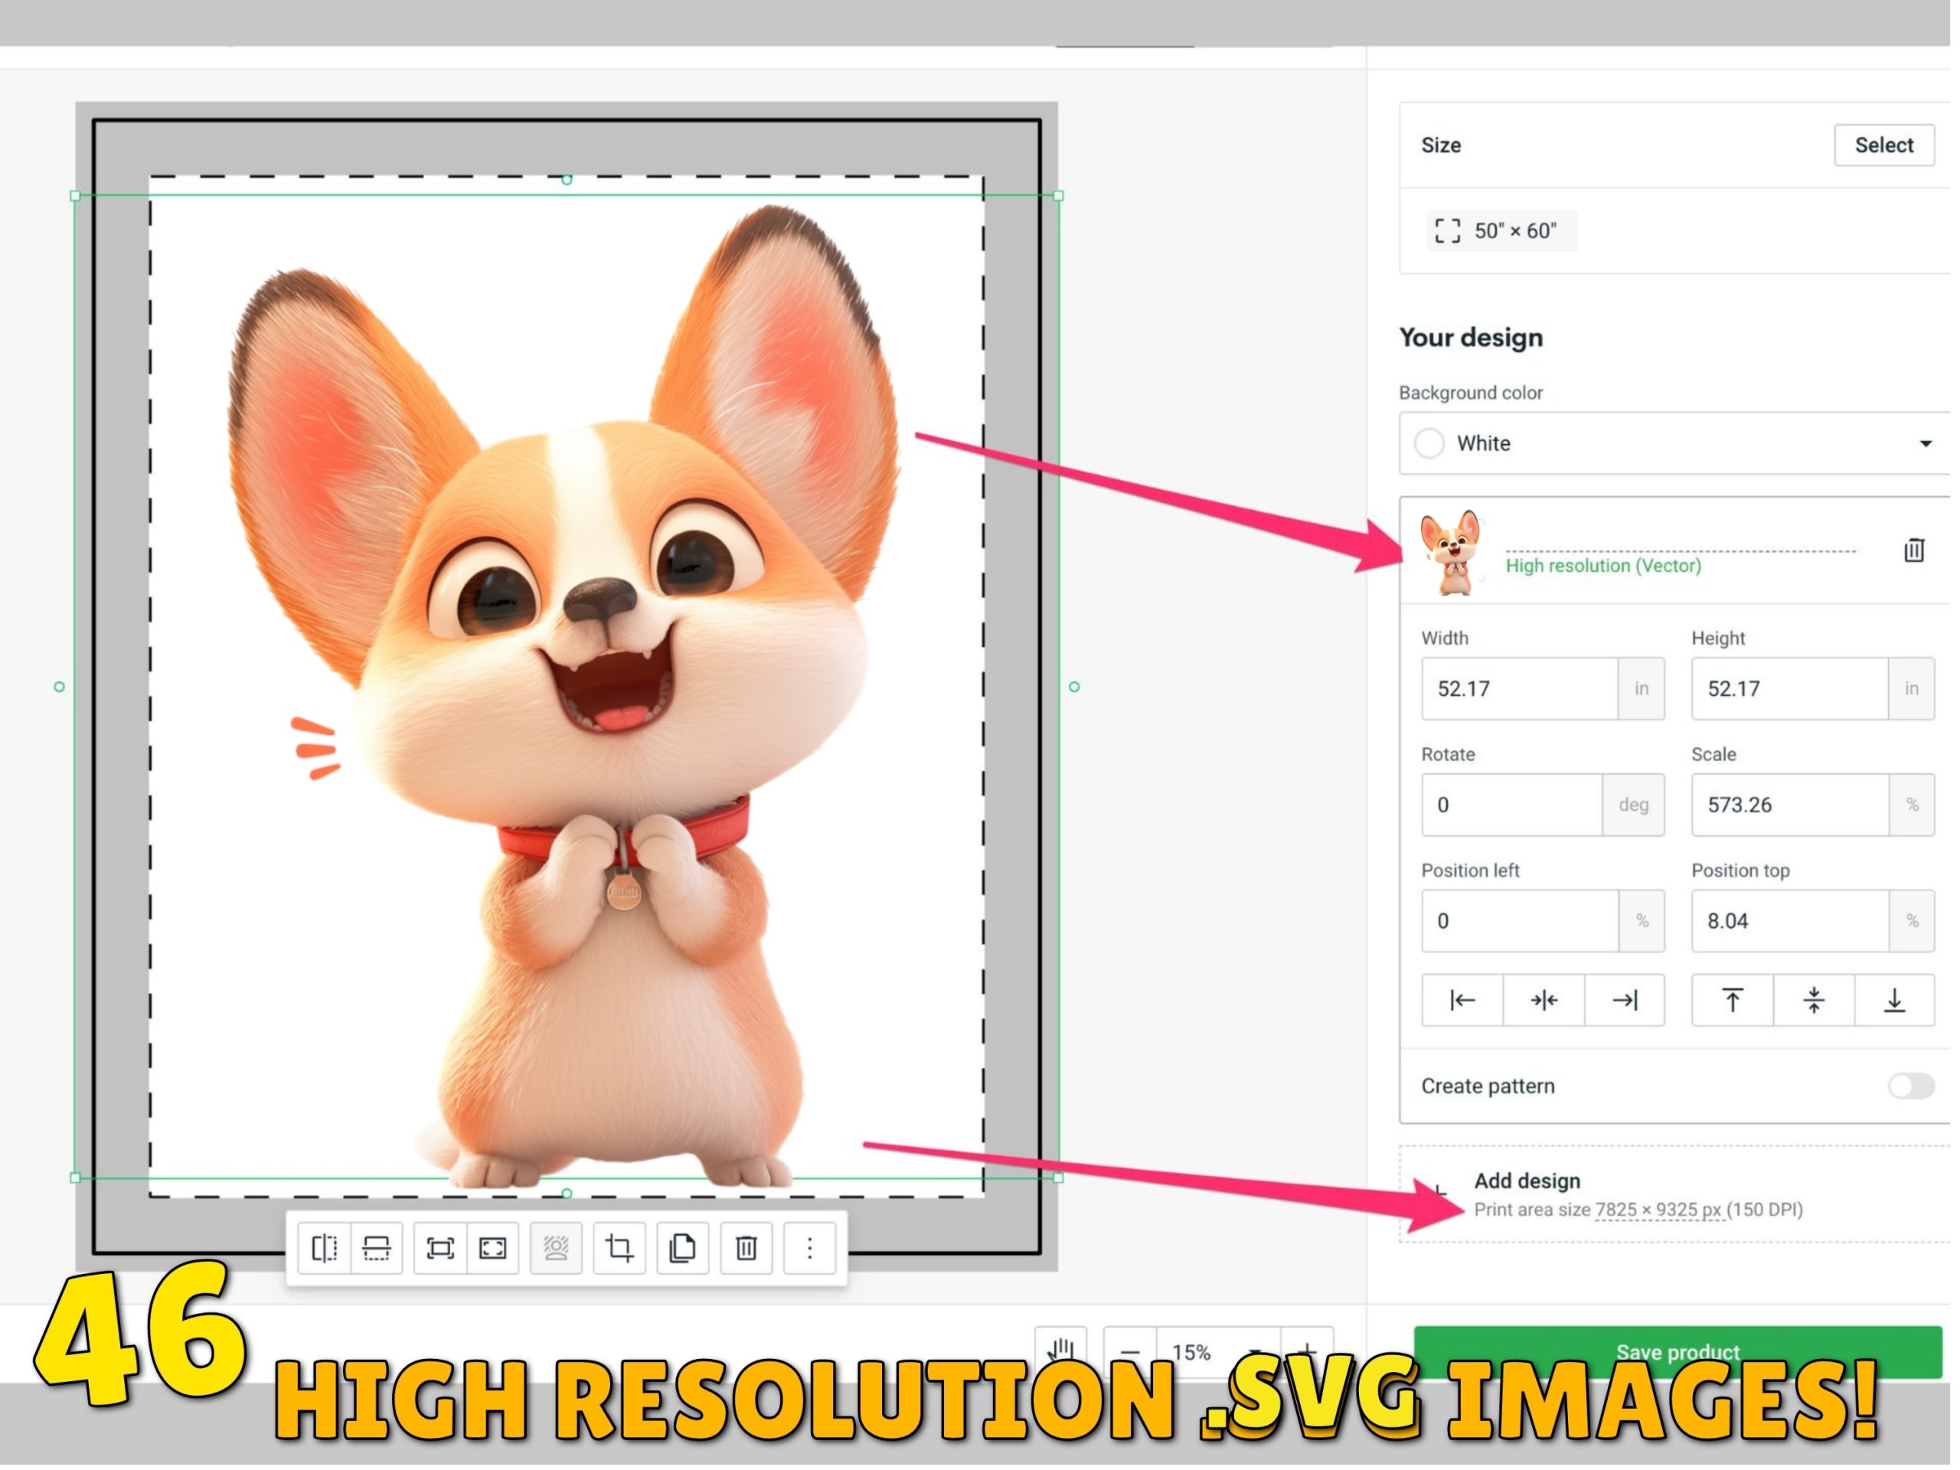Click the trash icon in the floating toolbar
Screen dimensions: 1960x1470
coord(746,1250)
